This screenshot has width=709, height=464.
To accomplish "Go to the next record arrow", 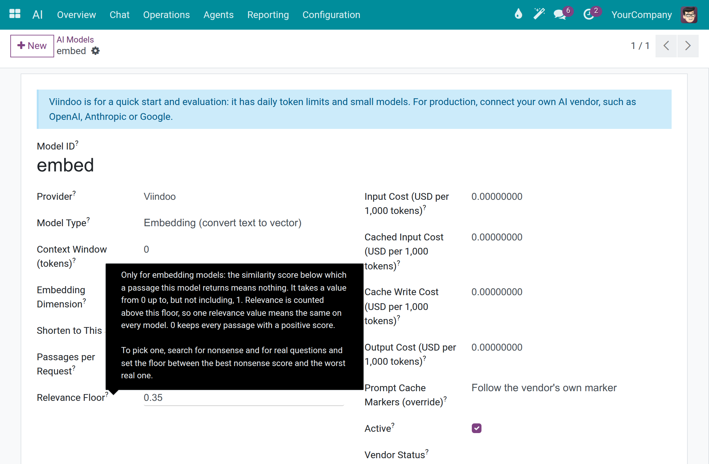I will (x=688, y=46).
